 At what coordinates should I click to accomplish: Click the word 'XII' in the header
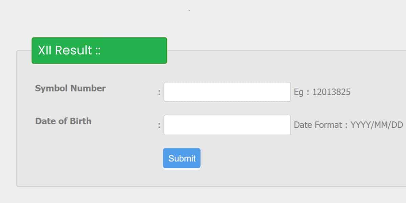(45, 50)
